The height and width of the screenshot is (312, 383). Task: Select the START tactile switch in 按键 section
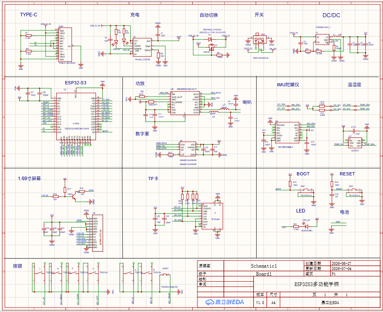tap(165, 275)
